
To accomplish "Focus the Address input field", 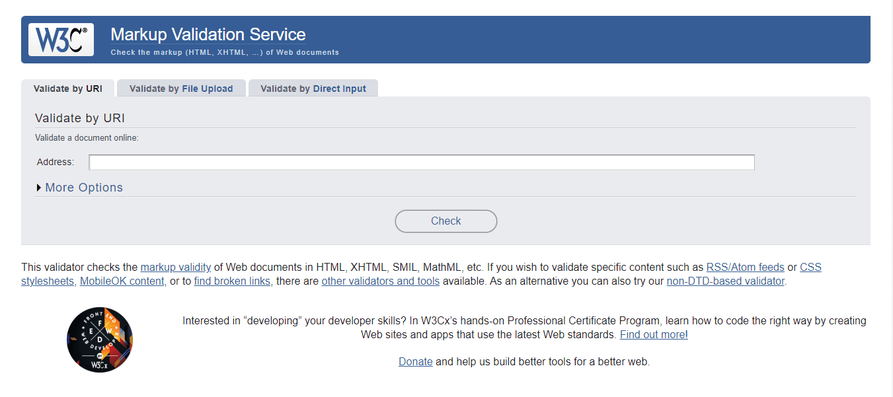I will click(422, 162).
